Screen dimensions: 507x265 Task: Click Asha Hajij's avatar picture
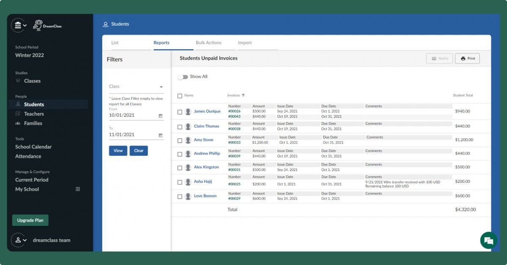click(188, 181)
